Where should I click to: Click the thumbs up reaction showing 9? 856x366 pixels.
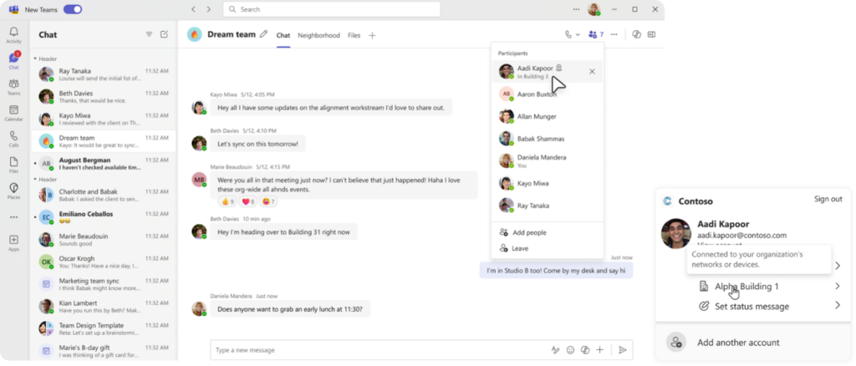pos(227,202)
